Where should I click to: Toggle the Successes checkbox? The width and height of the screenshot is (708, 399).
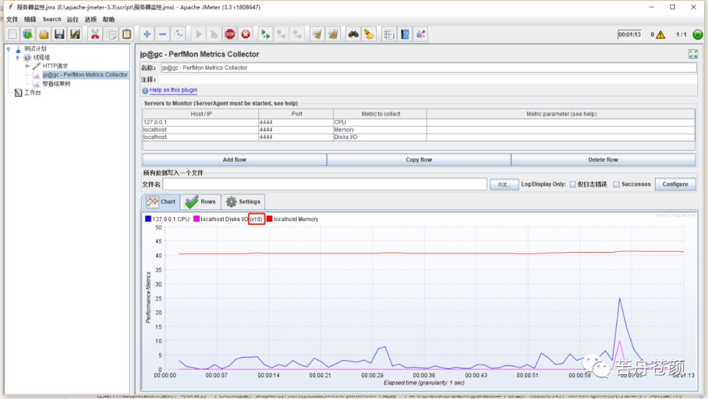[x=616, y=184]
